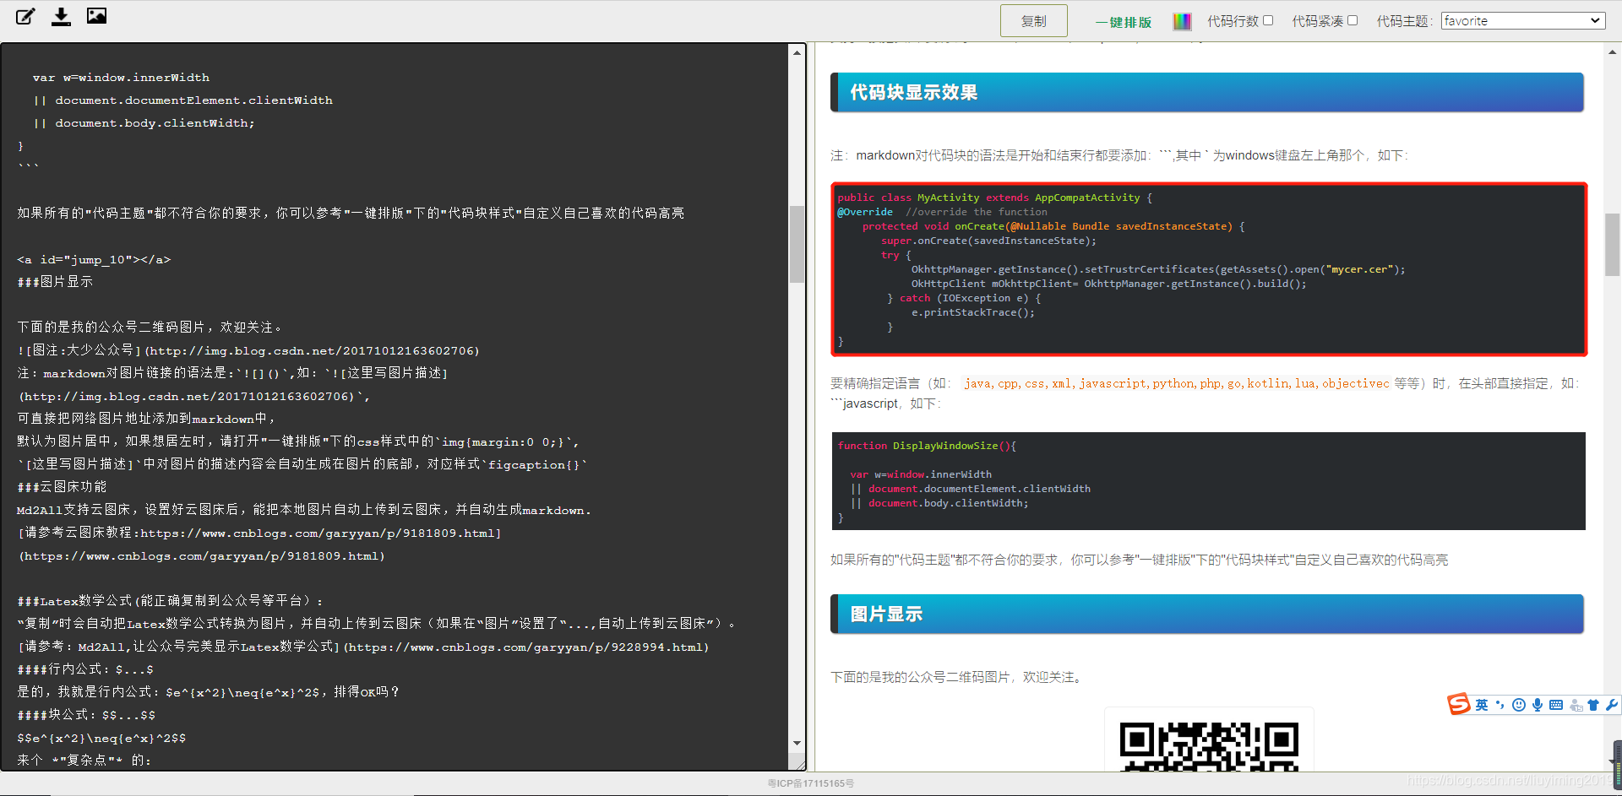This screenshot has width=1622, height=796.
Task: Click Sogou user account icon
Action: click(1576, 705)
